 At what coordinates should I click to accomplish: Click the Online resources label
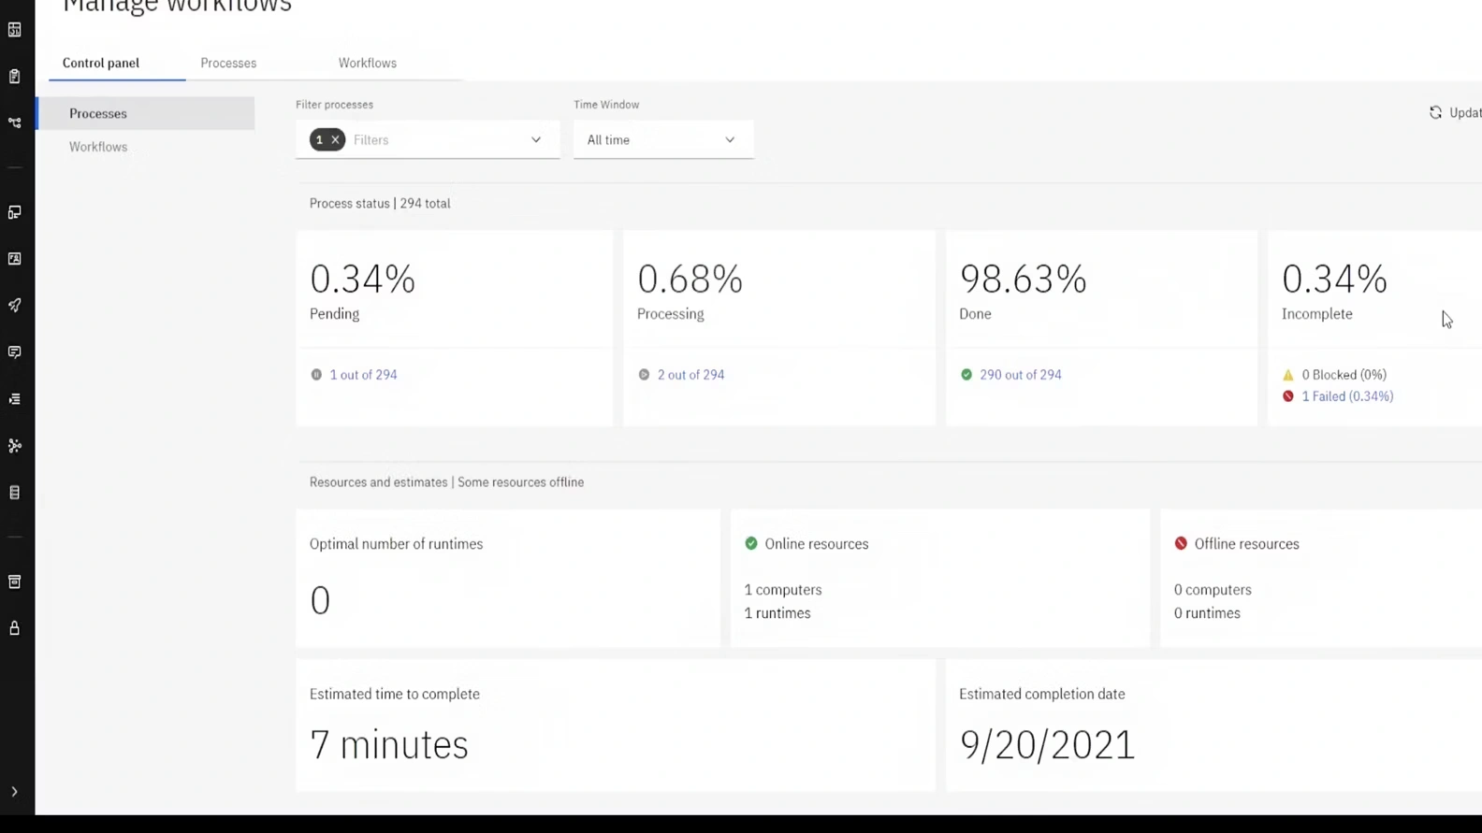point(817,544)
